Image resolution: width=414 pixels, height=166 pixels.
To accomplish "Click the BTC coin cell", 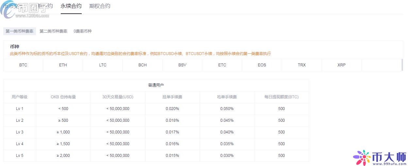I will click(x=23, y=65).
